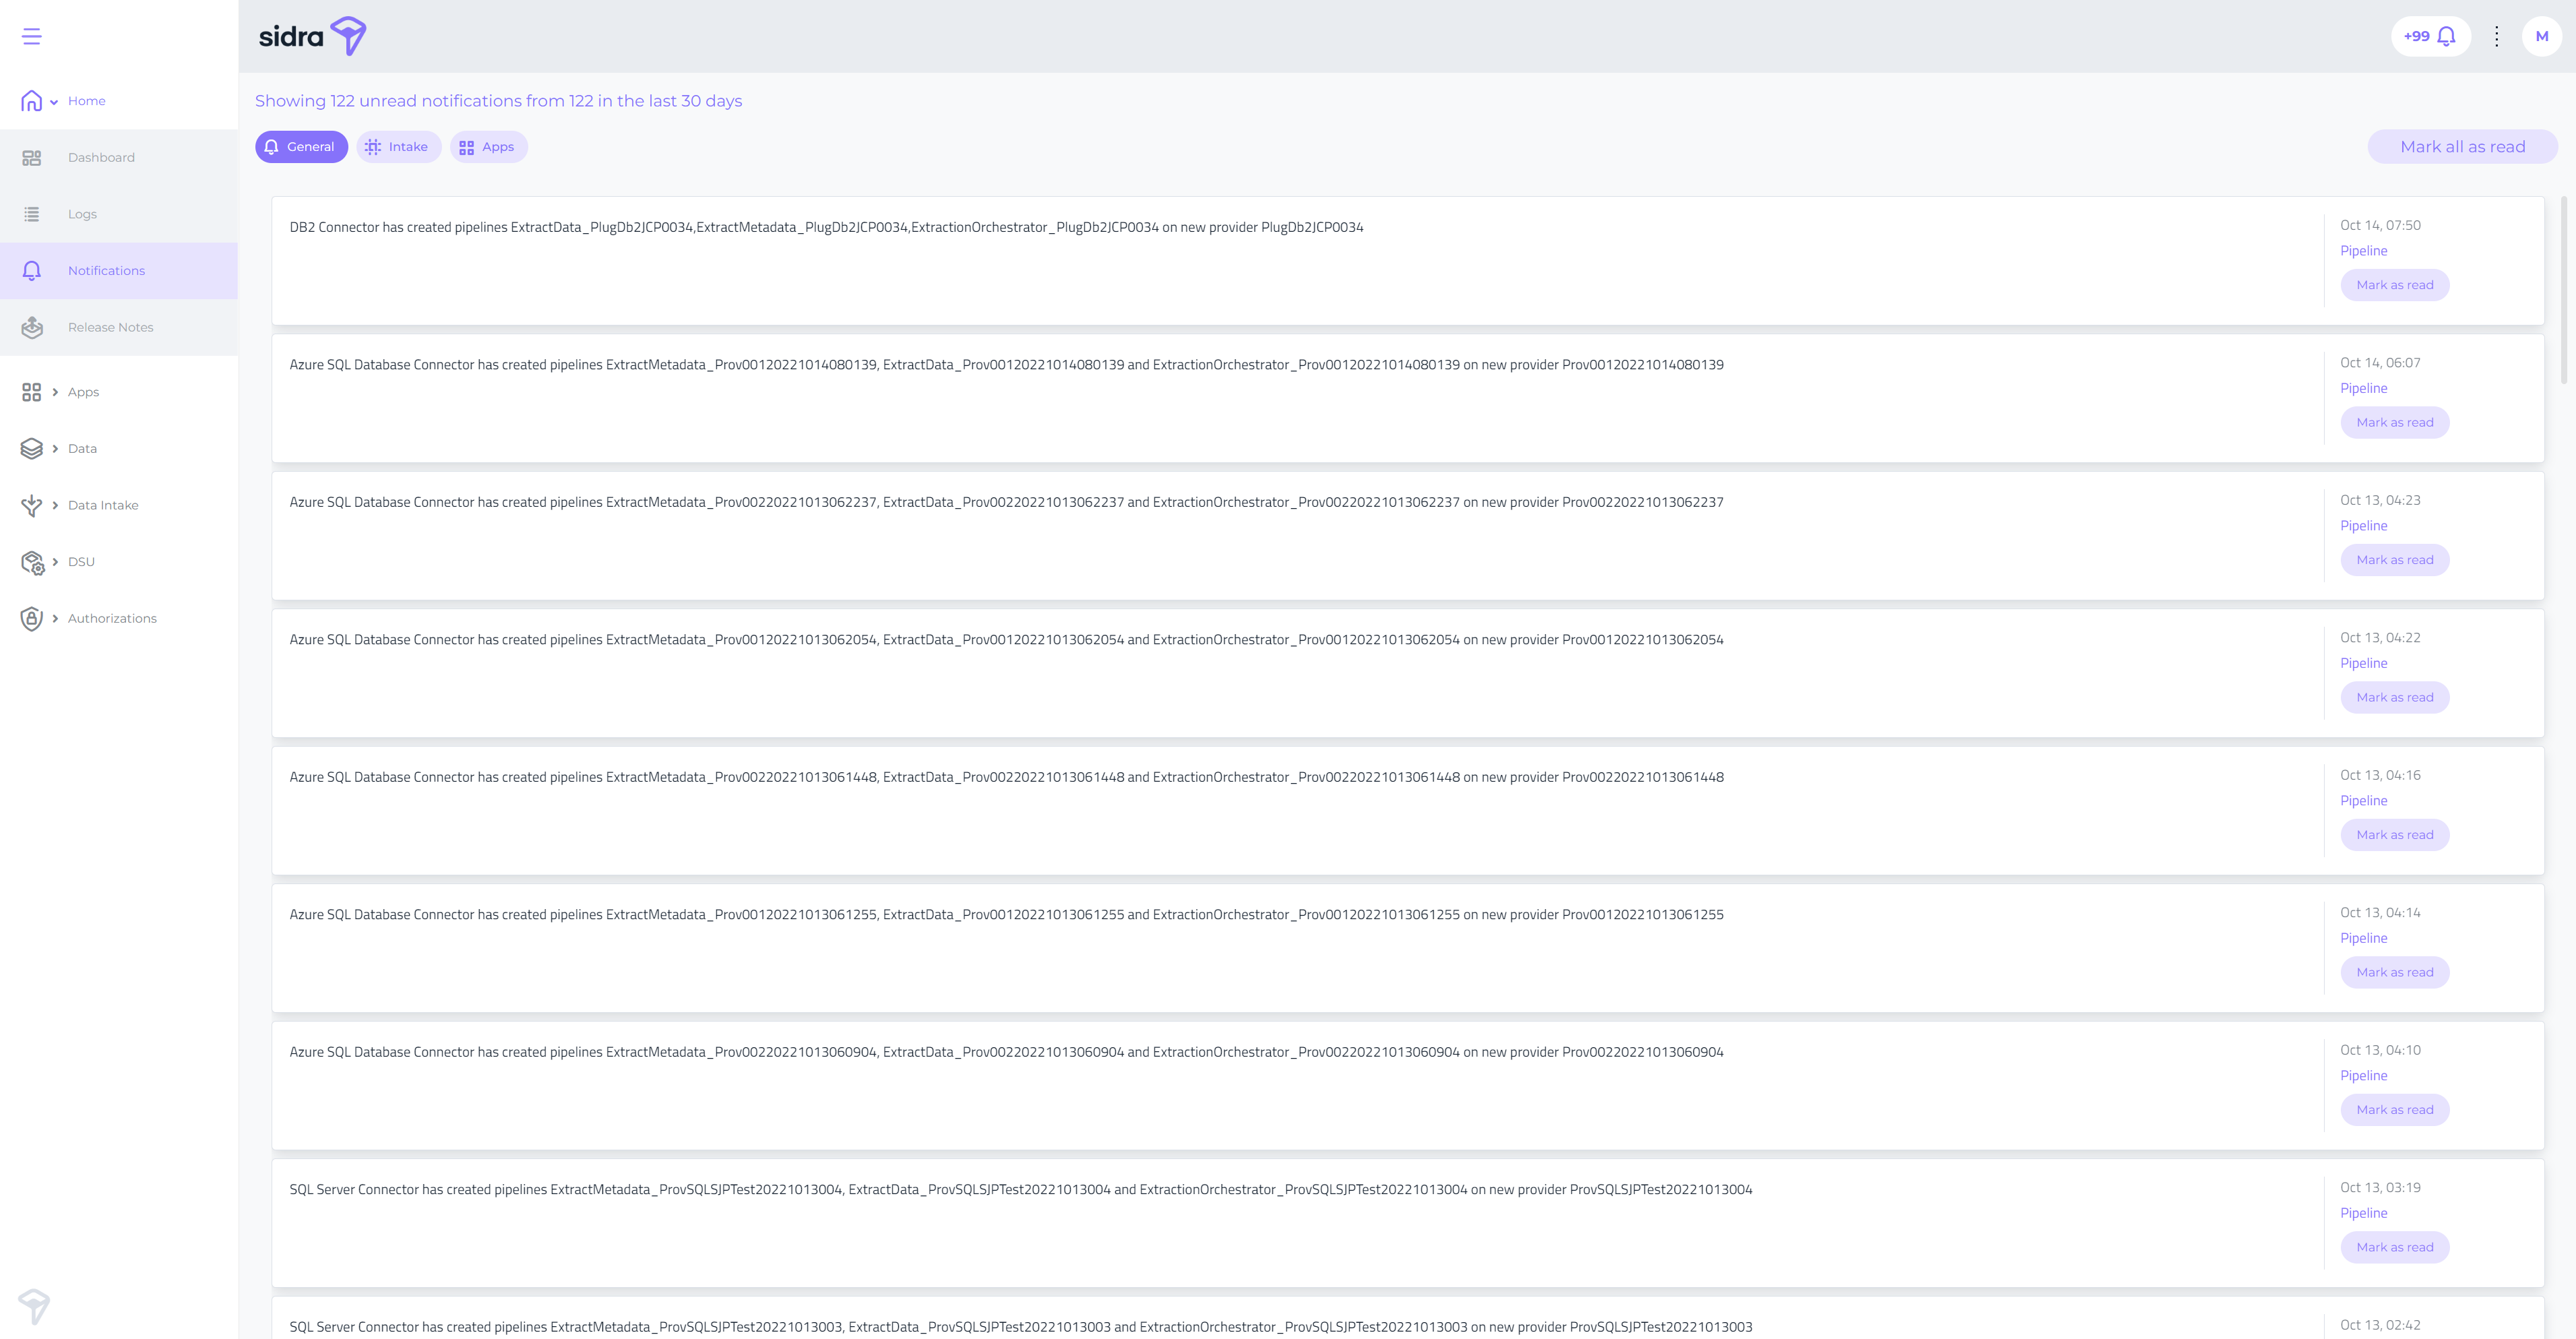Click the Mark all as read button

(x=2462, y=147)
